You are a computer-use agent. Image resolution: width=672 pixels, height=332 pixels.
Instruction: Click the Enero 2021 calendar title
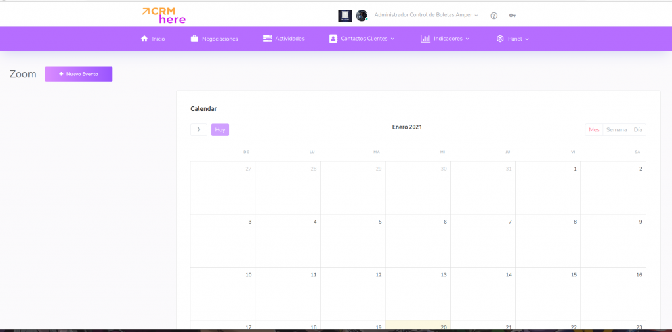tap(407, 127)
